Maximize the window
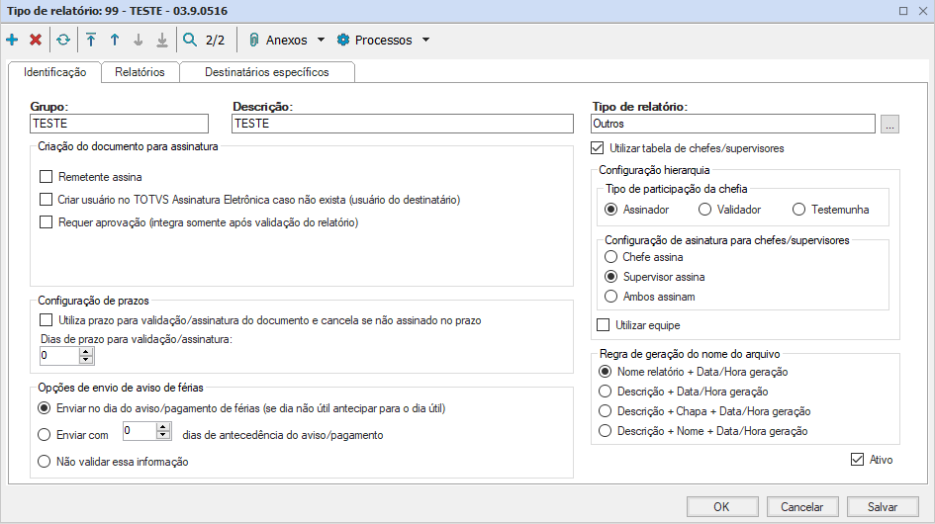935x524 pixels. [x=903, y=11]
